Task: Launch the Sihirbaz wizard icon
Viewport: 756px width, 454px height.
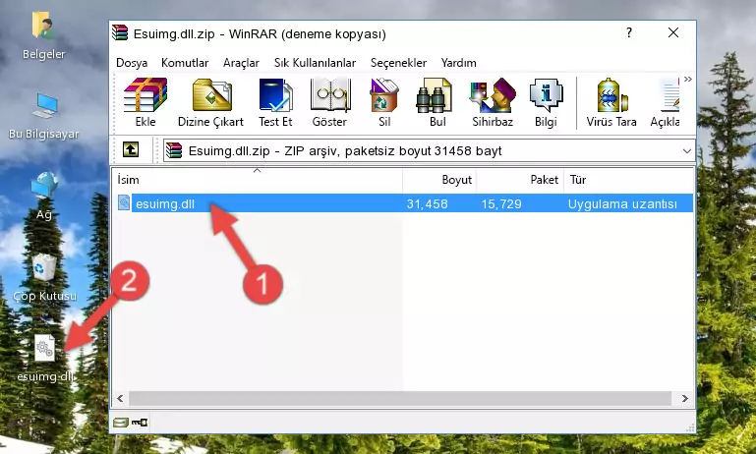Action: tap(493, 102)
